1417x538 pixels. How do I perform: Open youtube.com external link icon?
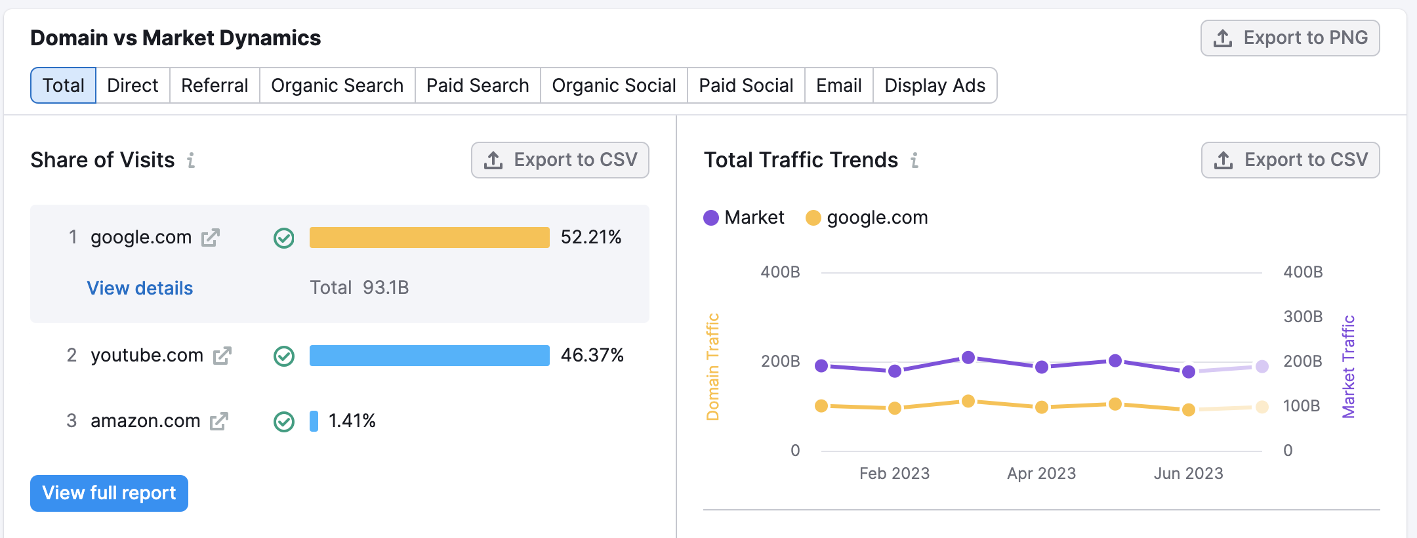click(x=222, y=356)
